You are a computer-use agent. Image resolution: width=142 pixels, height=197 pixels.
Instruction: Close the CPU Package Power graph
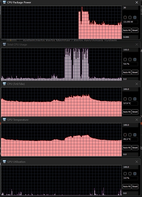coord(137,2)
